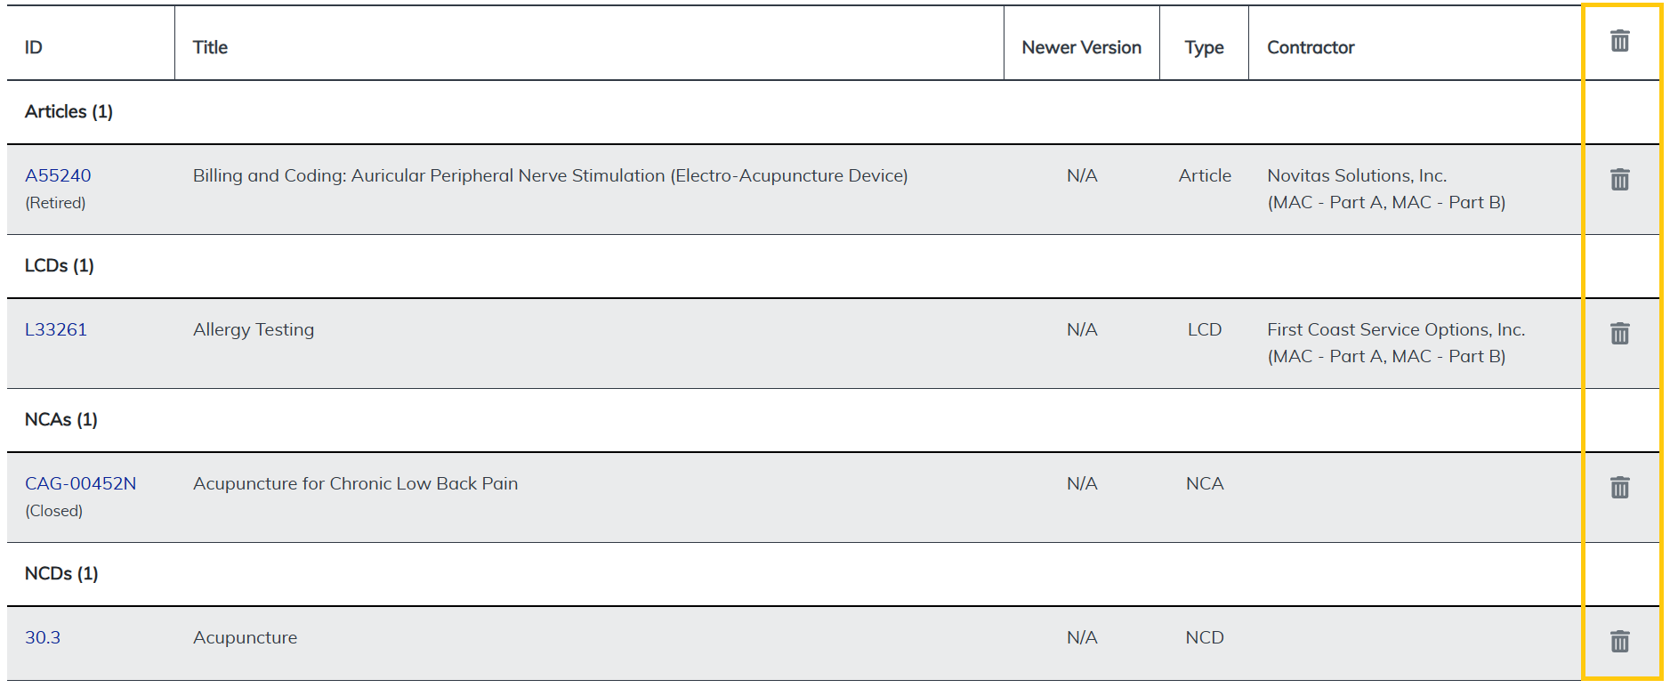Viewport: 1670px width, 688px height.
Task: Open article A55240 link
Action: 58,175
